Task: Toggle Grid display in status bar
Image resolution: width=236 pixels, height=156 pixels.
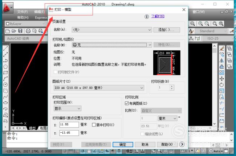Action: click(70, 151)
